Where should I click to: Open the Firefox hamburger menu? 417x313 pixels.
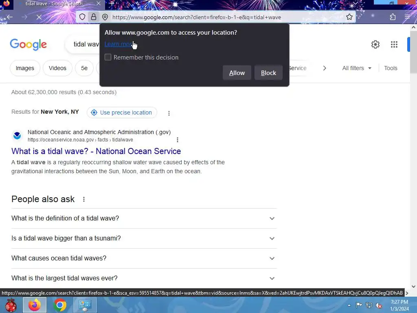(x=407, y=17)
